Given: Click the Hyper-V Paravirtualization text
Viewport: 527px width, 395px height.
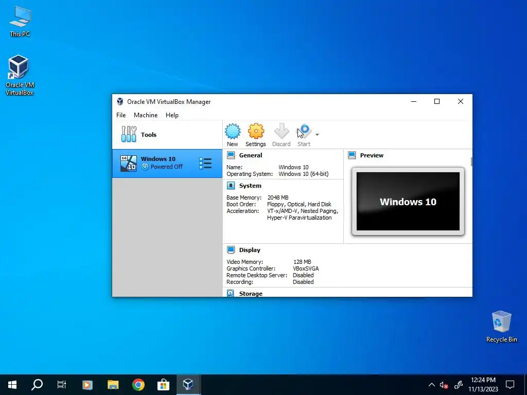Looking at the screenshot, I should click(299, 218).
